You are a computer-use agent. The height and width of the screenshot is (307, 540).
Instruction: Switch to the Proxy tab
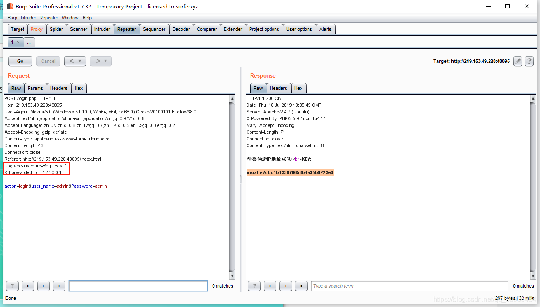pos(37,29)
